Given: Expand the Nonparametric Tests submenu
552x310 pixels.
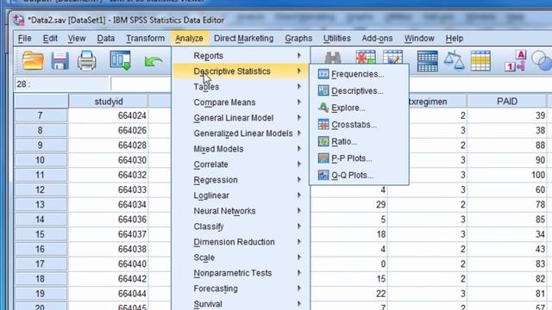Looking at the screenshot, I should (x=241, y=273).
